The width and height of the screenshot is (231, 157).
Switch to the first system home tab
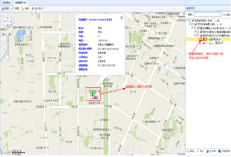(x=6, y=3)
